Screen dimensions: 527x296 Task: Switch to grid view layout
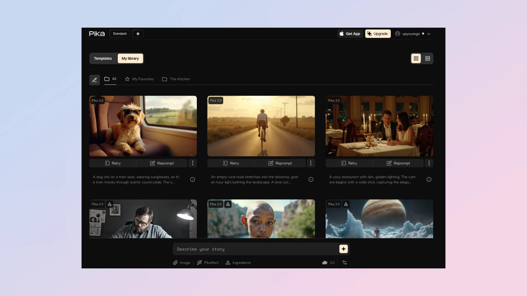pos(416,58)
